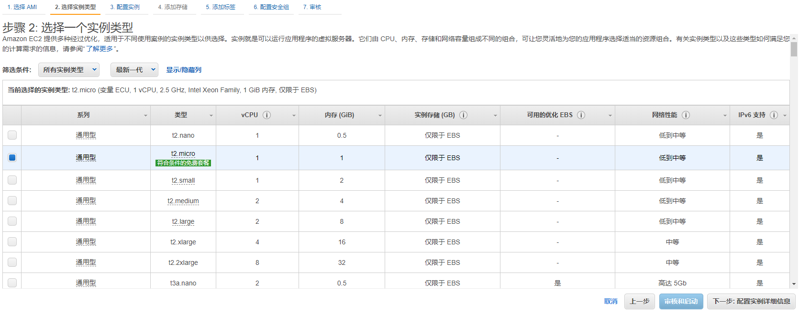Click the t2.micro type name
The height and width of the screenshot is (317, 799).
[x=183, y=153]
